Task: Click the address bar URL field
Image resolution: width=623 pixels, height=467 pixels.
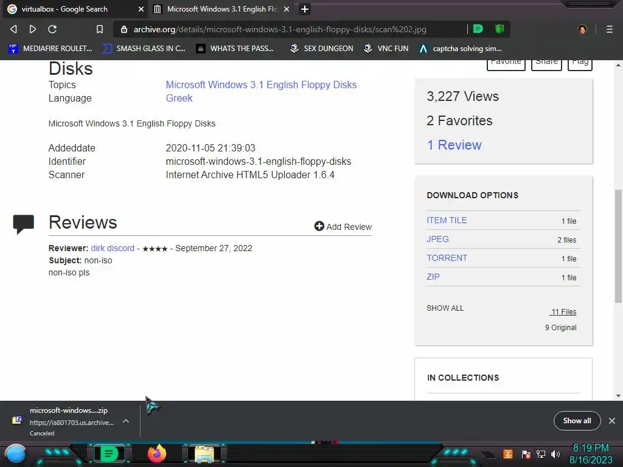Action: coord(280,29)
